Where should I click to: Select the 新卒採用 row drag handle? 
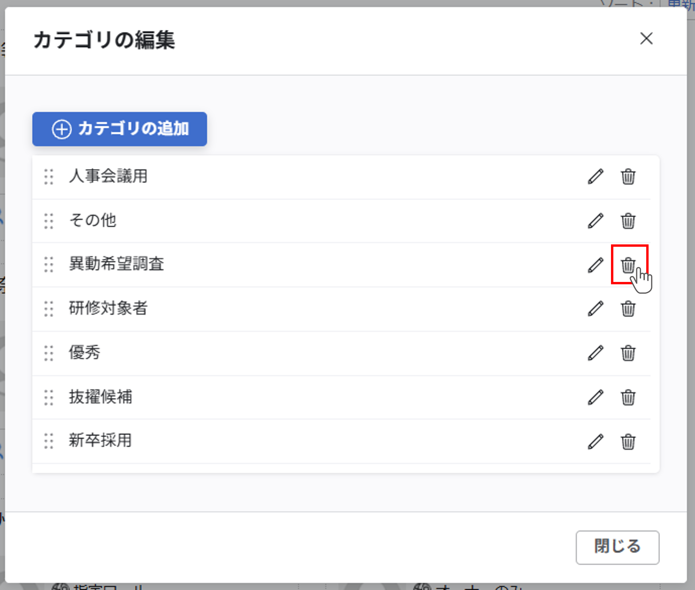coord(49,441)
